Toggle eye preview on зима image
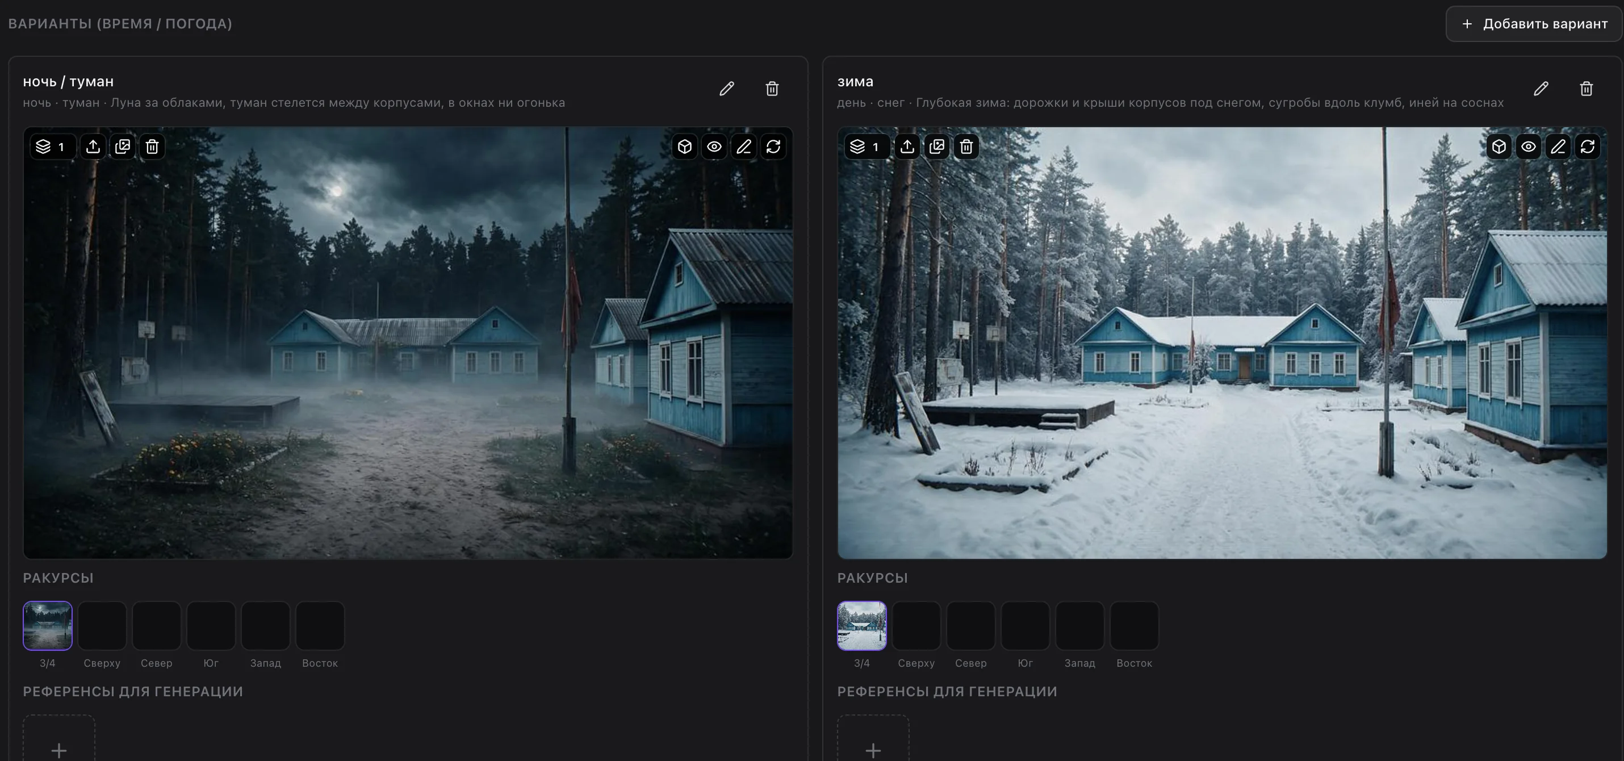Image resolution: width=1624 pixels, height=761 pixels. (x=1529, y=147)
